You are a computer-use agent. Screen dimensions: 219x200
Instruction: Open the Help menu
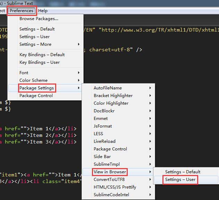pos(43,11)
